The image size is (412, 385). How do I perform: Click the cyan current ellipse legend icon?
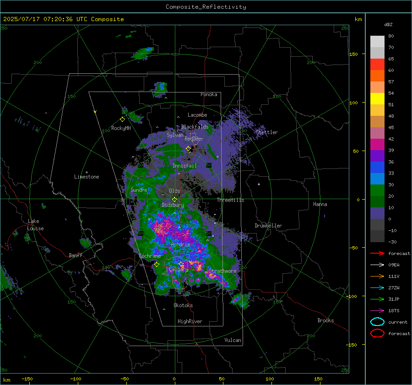[x=377, y=322]
